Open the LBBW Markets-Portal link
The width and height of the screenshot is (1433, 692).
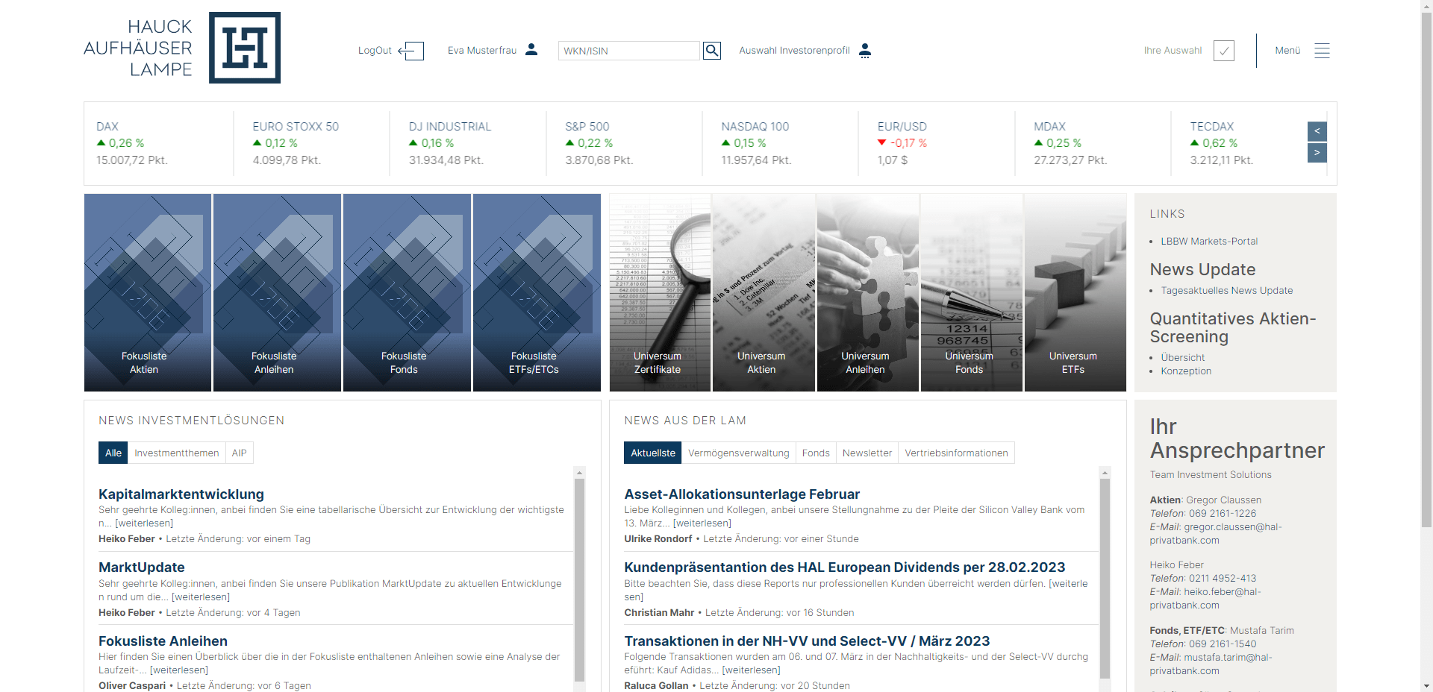point(1209,242)
